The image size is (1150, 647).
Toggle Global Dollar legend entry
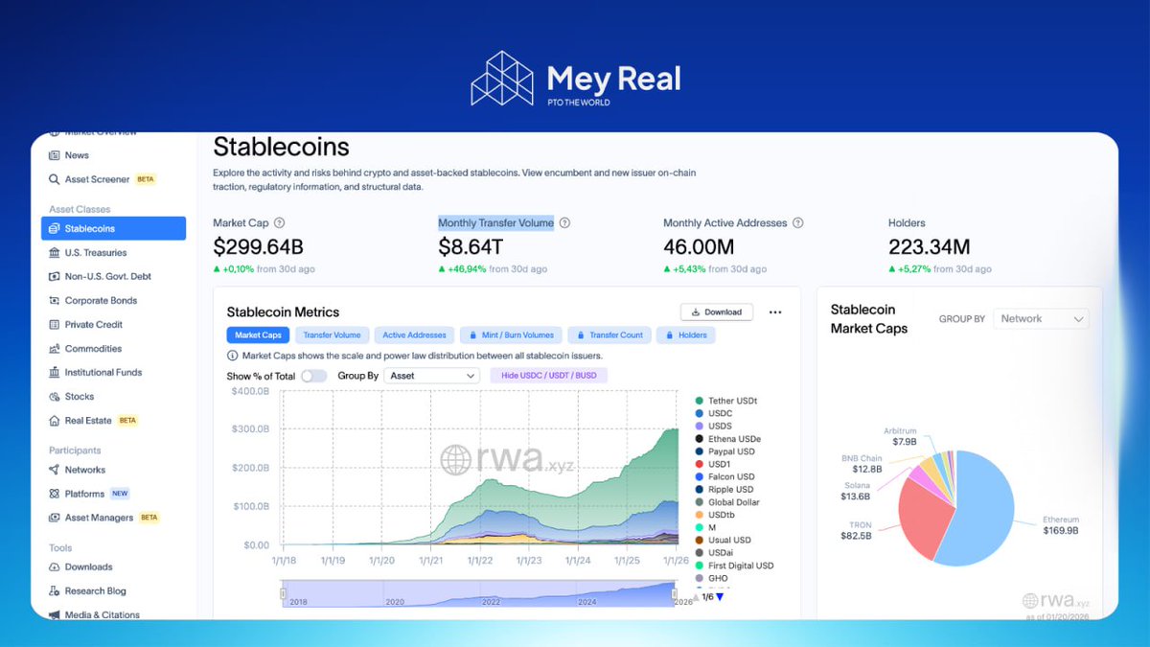(727, 502)
